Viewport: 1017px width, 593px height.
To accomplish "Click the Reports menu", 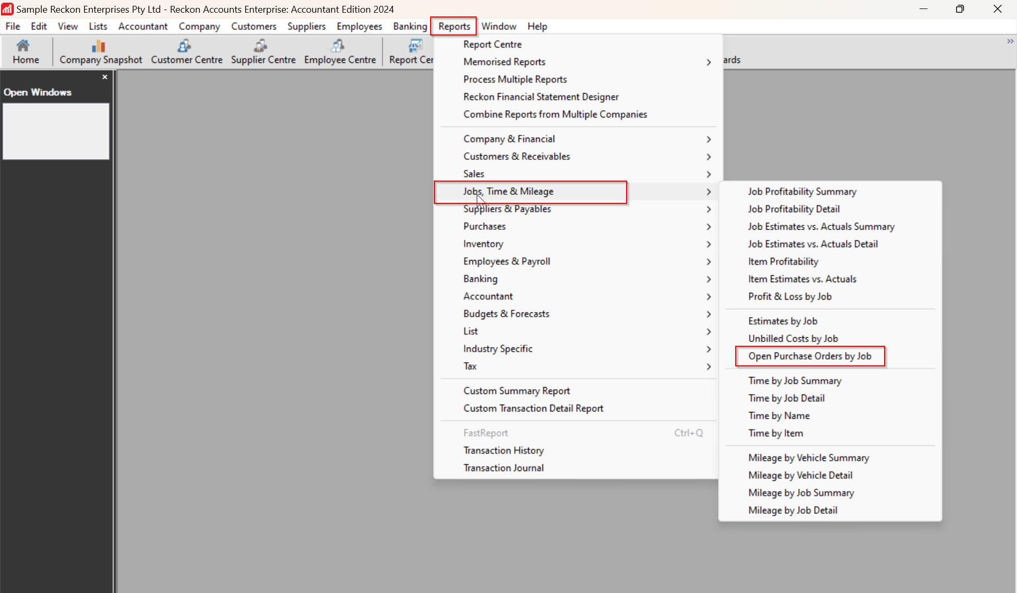I will [x=454, y=26].
